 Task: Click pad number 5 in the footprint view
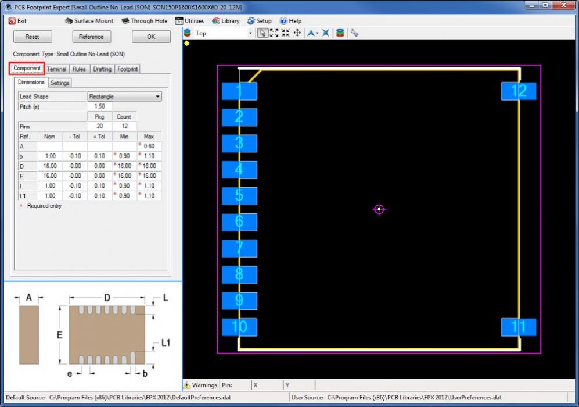click(239, 196)
